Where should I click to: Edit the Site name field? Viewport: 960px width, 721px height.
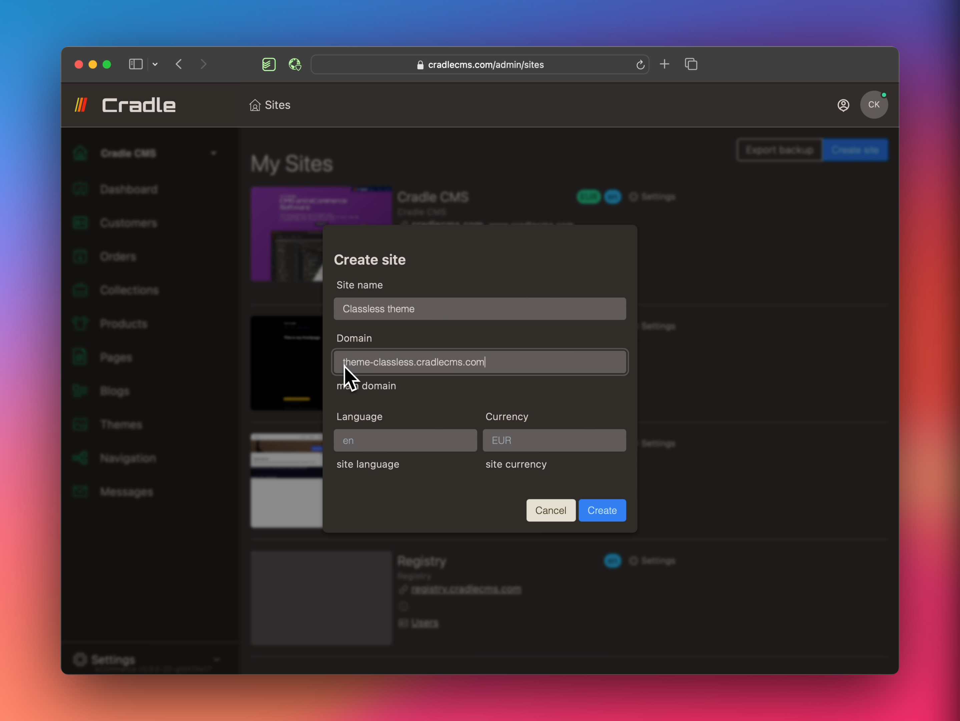click(480, 309)
